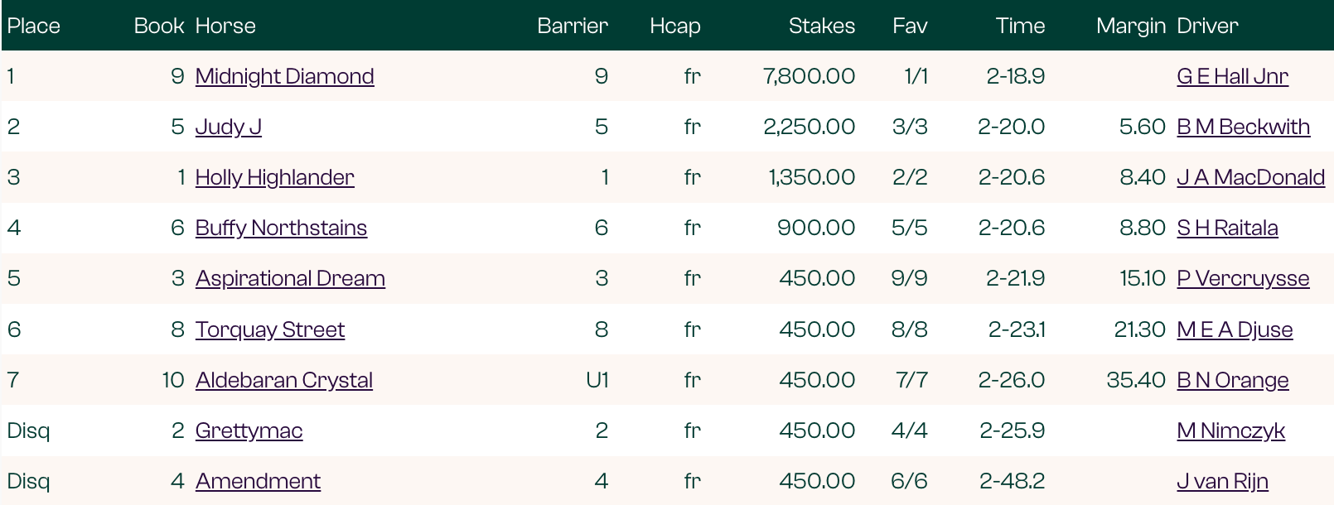Open driver S H Raitala page
This screenshot has width=1334, height=505.
pos(1227,228)
